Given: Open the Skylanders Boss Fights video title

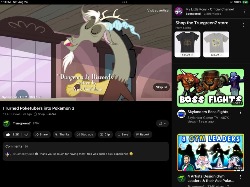Looking at the screenshot, I should pos(208,112).
